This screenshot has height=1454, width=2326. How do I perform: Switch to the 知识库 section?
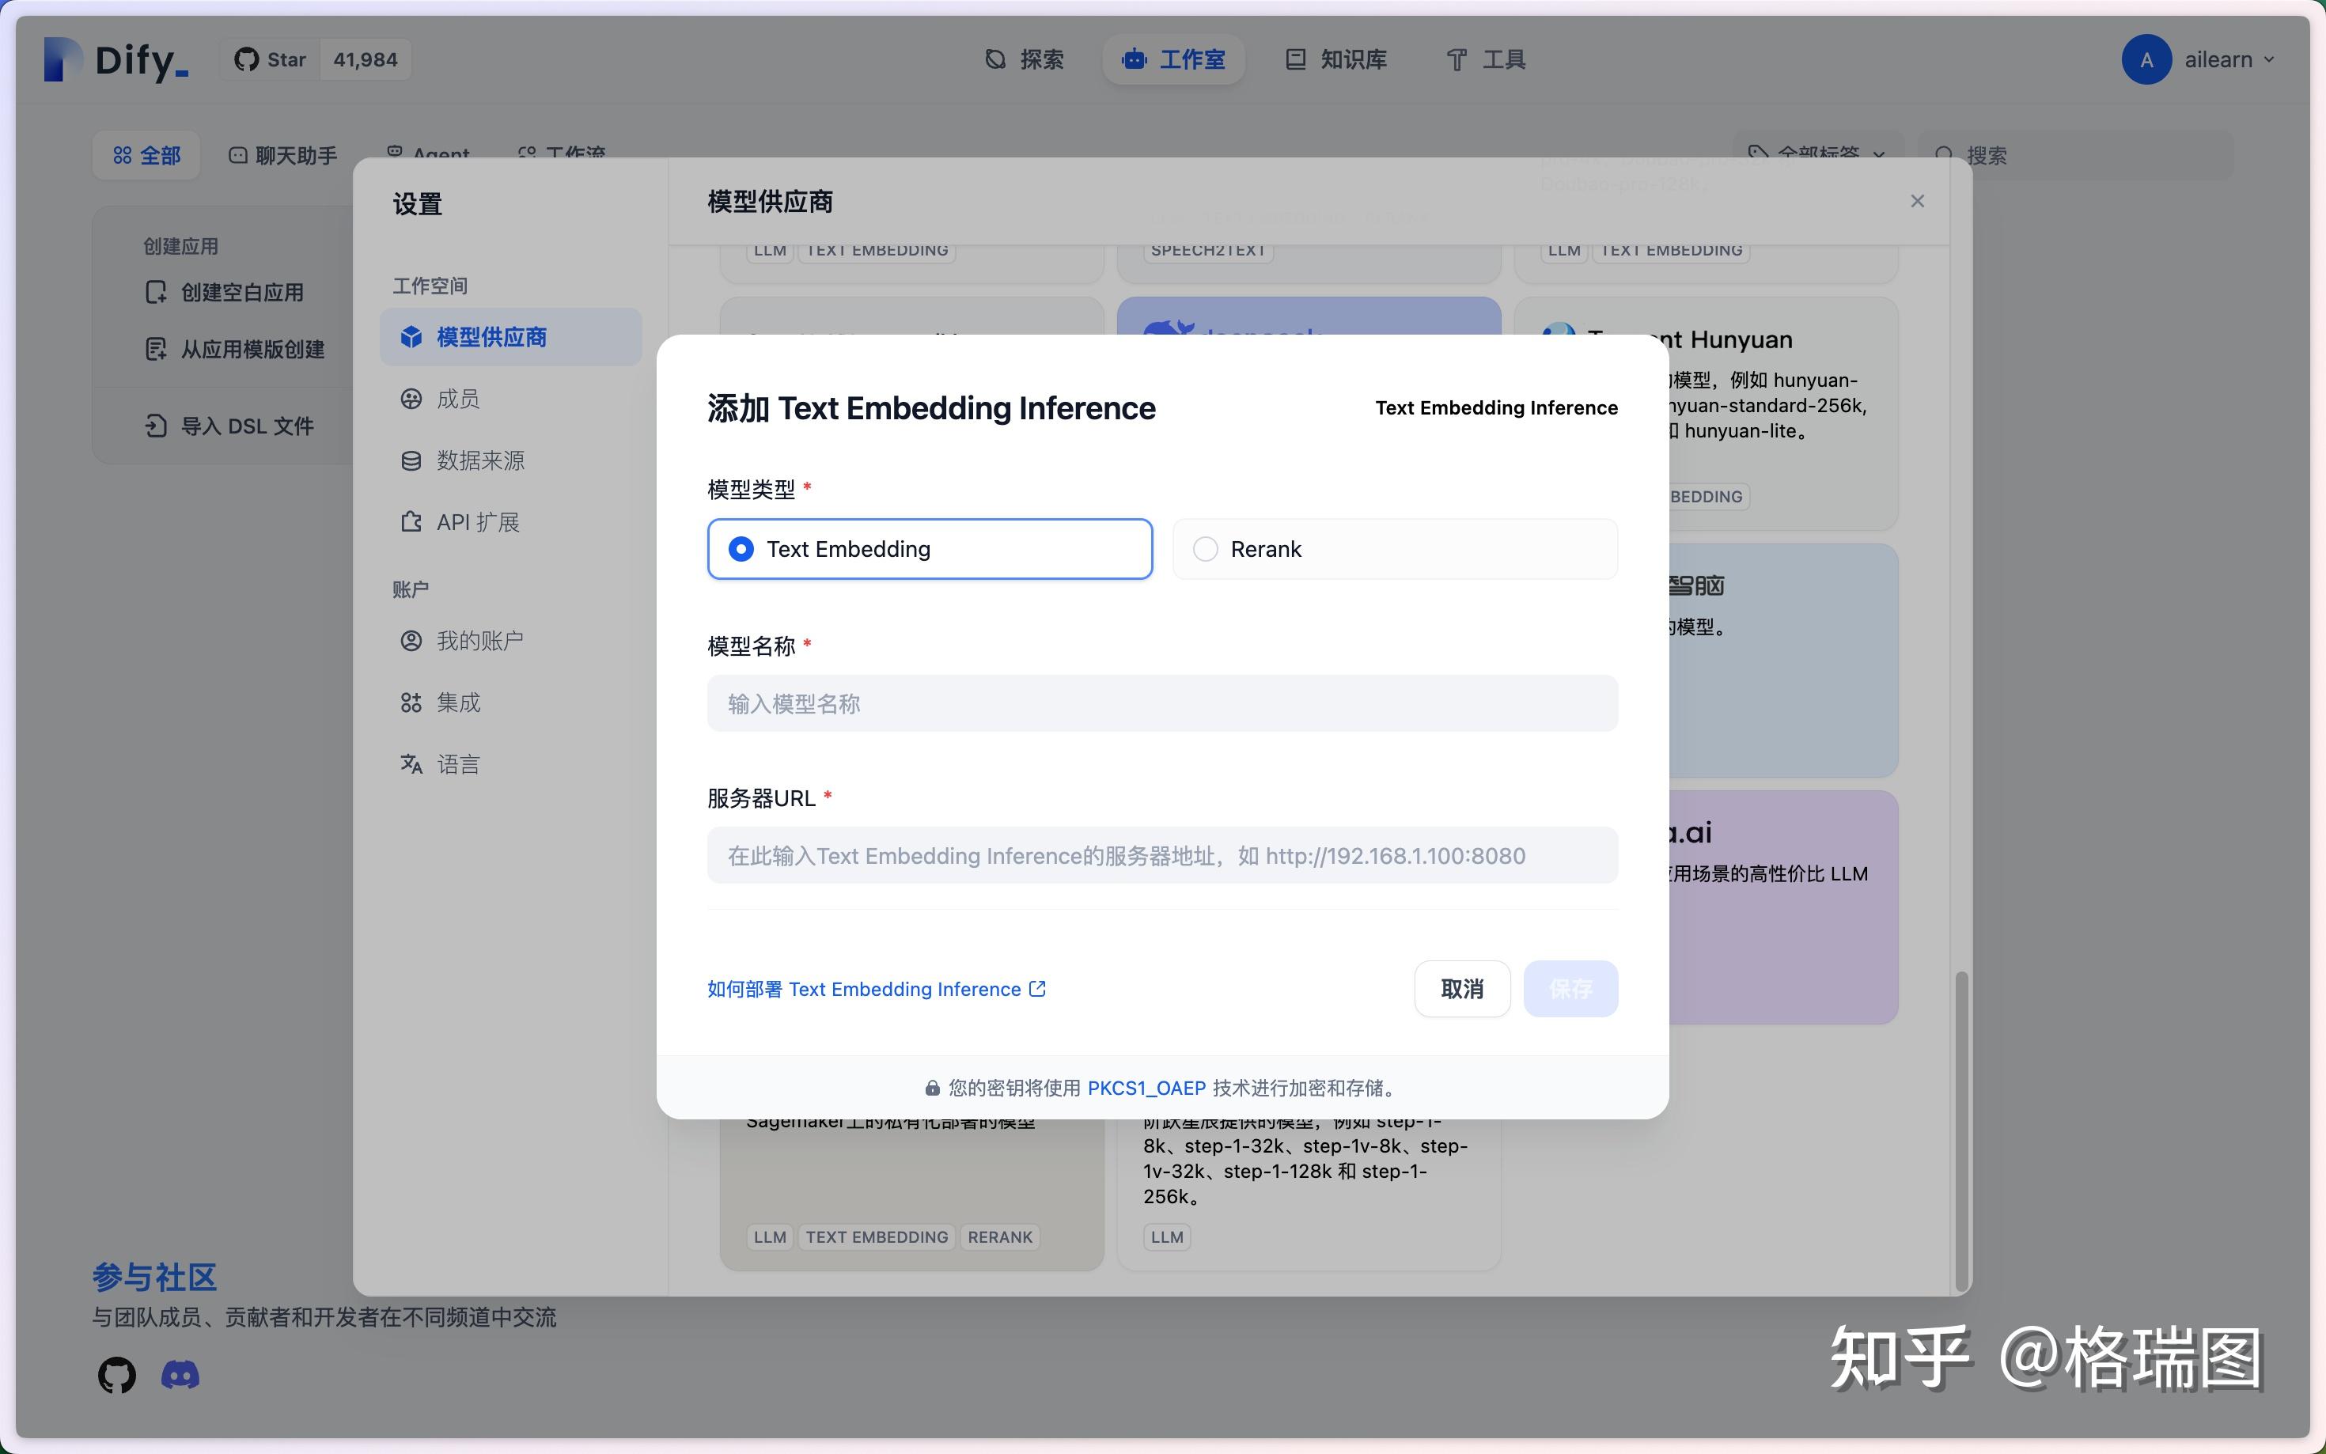tap(1335, 59)
